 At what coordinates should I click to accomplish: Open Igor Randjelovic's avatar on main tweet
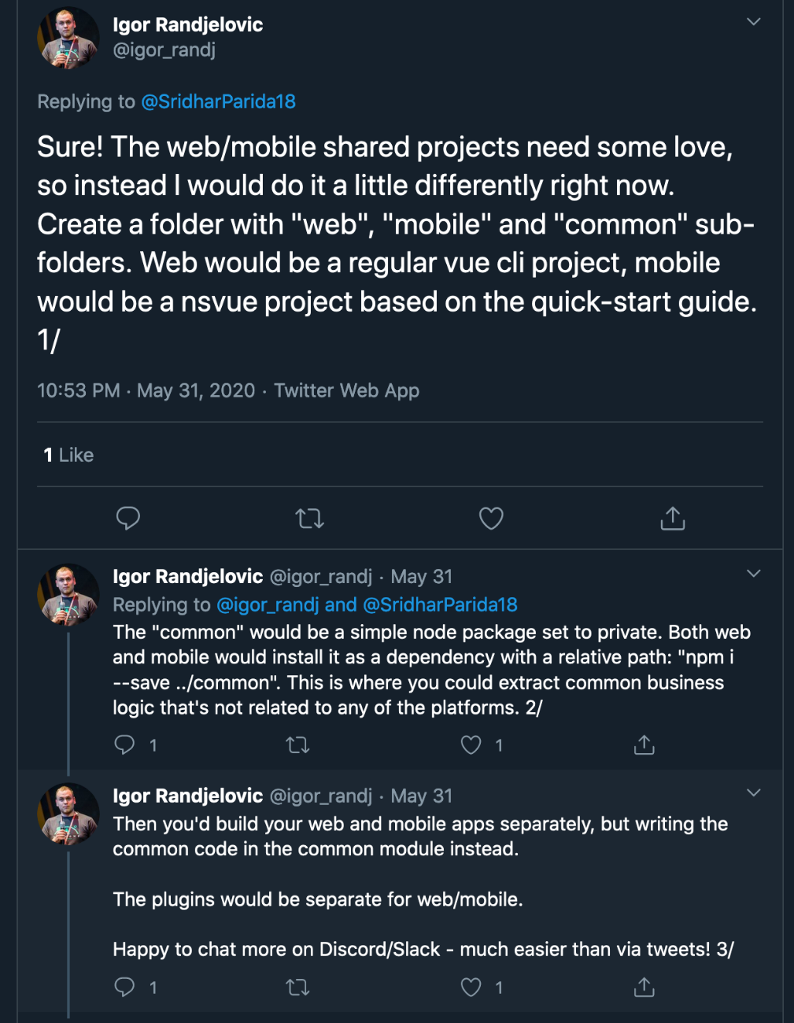click(x=68, y=38)
